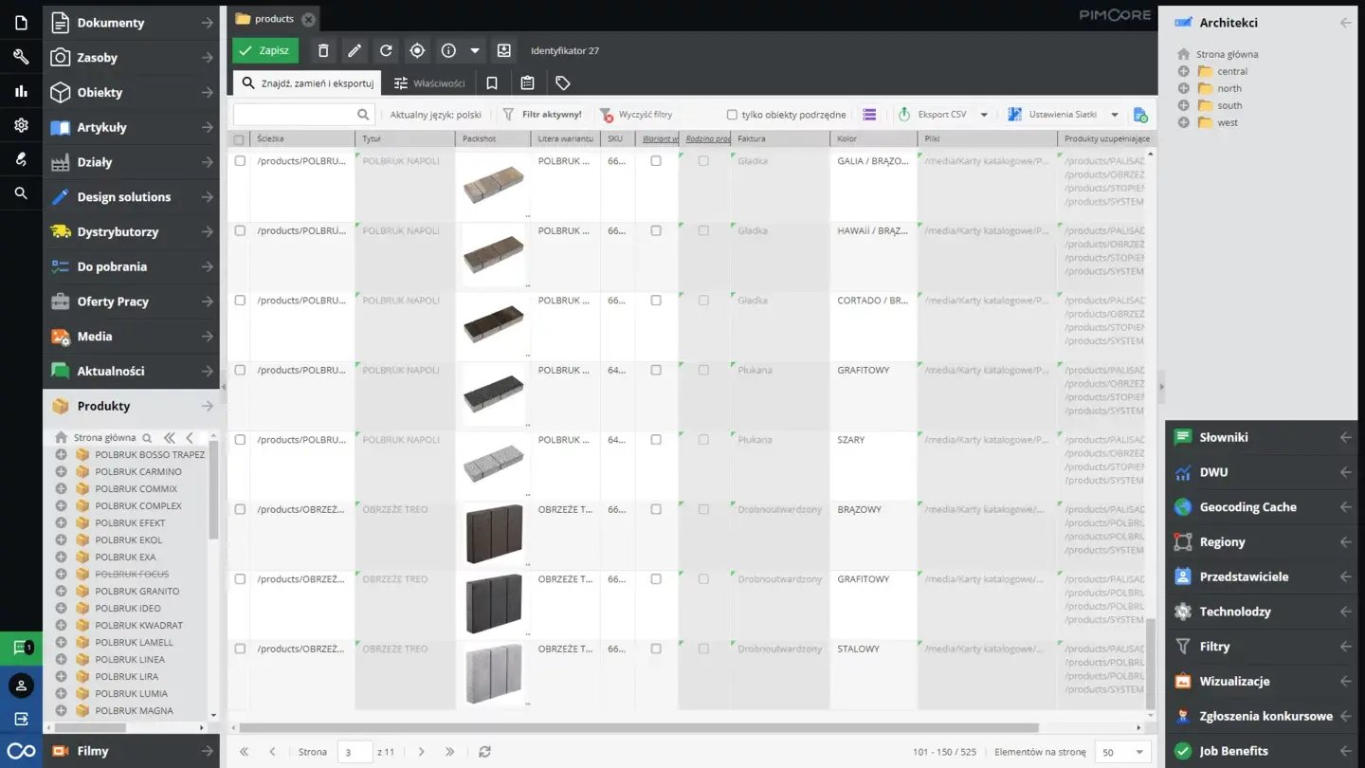
Task: Click the infinity logo icon
Action: tap(21, 751)
